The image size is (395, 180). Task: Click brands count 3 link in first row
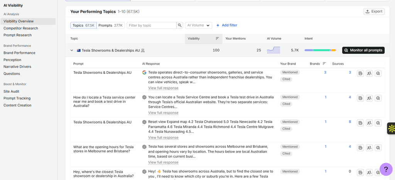[325, 73]
